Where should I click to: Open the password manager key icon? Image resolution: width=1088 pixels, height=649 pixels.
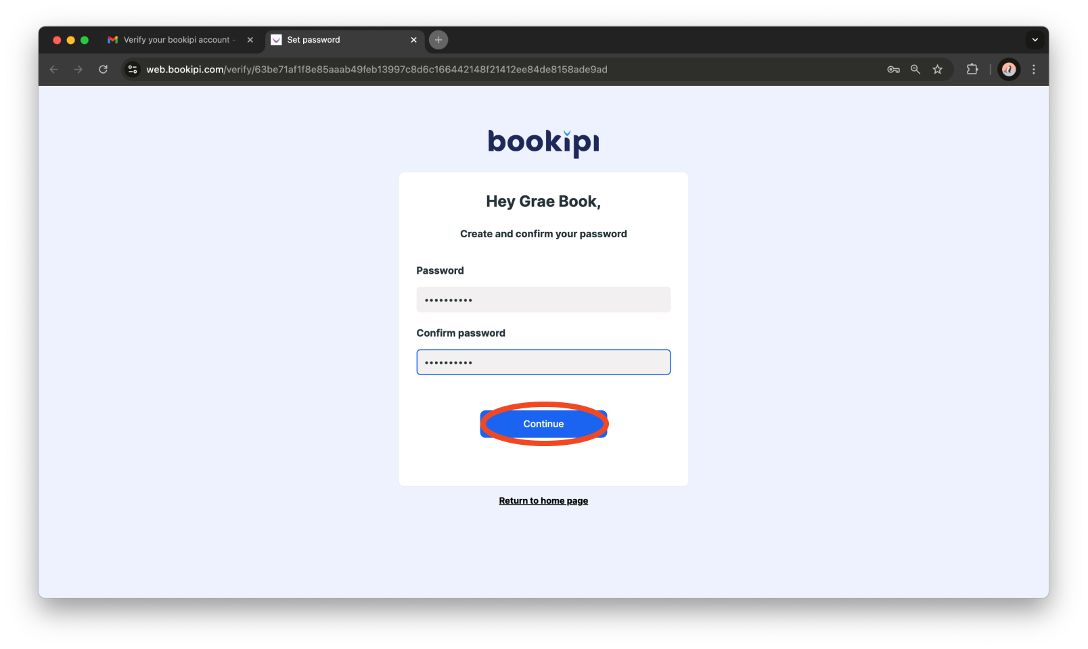coord(893,69)
